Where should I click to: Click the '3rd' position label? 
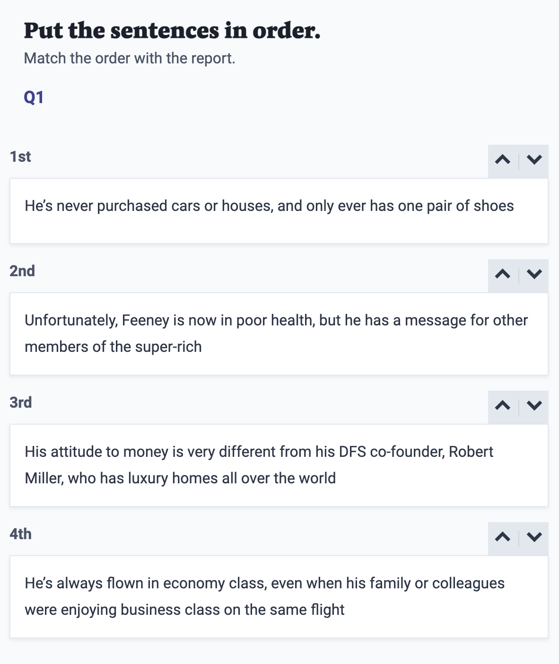[x=21, y=402]
